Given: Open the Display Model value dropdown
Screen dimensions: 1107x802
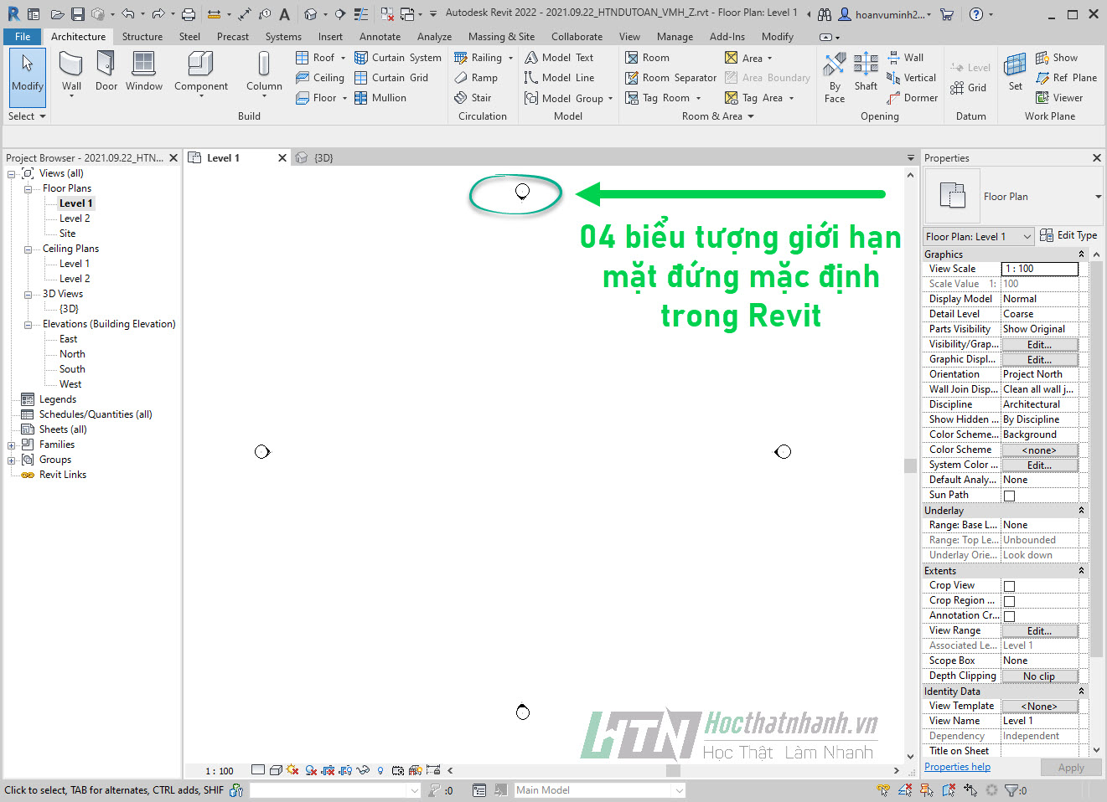Looking at the screenshot, I should 1040,299.
